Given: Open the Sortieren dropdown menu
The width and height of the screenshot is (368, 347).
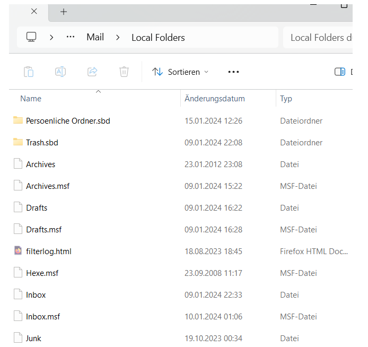Looking at the screenshot, I should (180, 72).
